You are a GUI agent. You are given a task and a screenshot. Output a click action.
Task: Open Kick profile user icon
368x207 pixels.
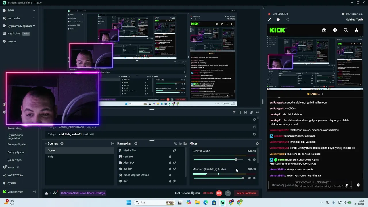[356, 30]
